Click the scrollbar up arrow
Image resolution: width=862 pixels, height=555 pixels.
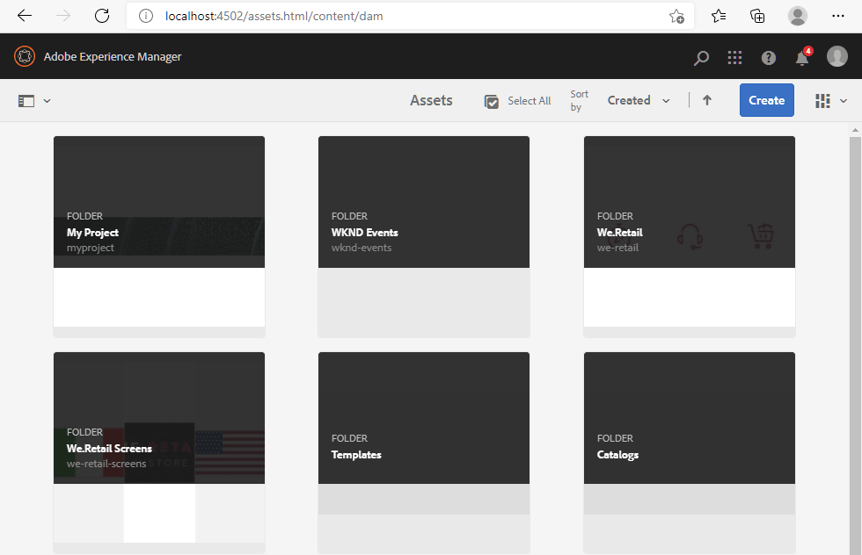pos(855,130)
